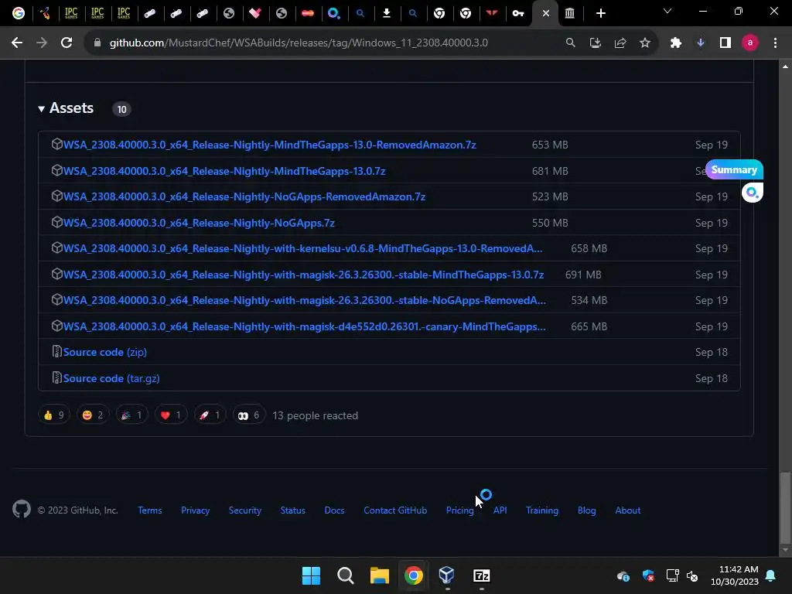792x594 pixels.
Task: Open Security footer link
Action: click(245, 510)
